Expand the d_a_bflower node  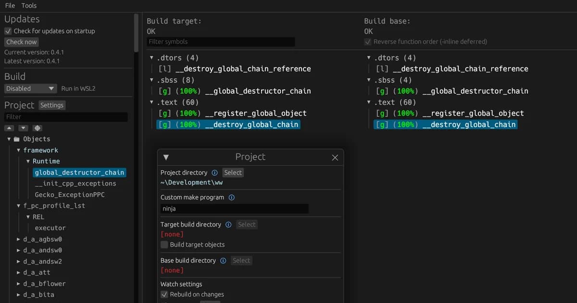coord(19,284)
